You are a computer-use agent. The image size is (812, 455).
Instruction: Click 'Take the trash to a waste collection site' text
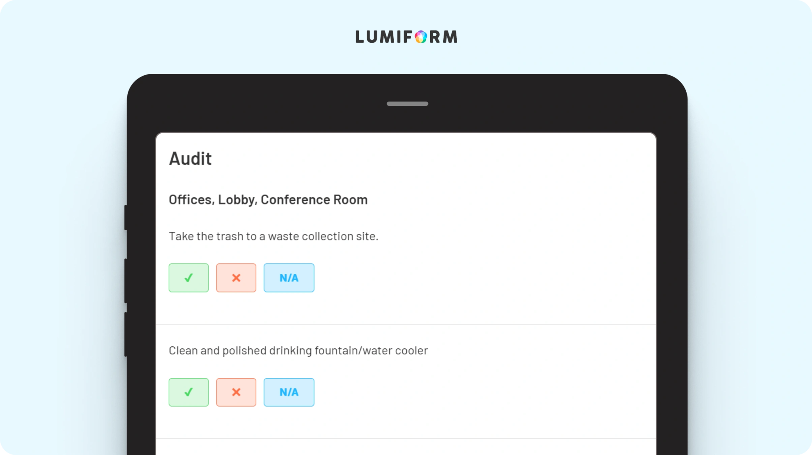pyautogui.click(x=274, y=236)
